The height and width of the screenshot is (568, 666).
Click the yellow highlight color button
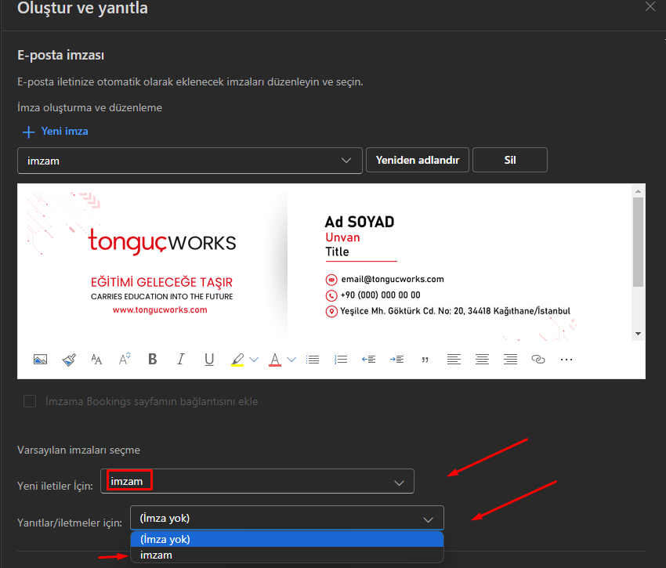coord(238,360)
